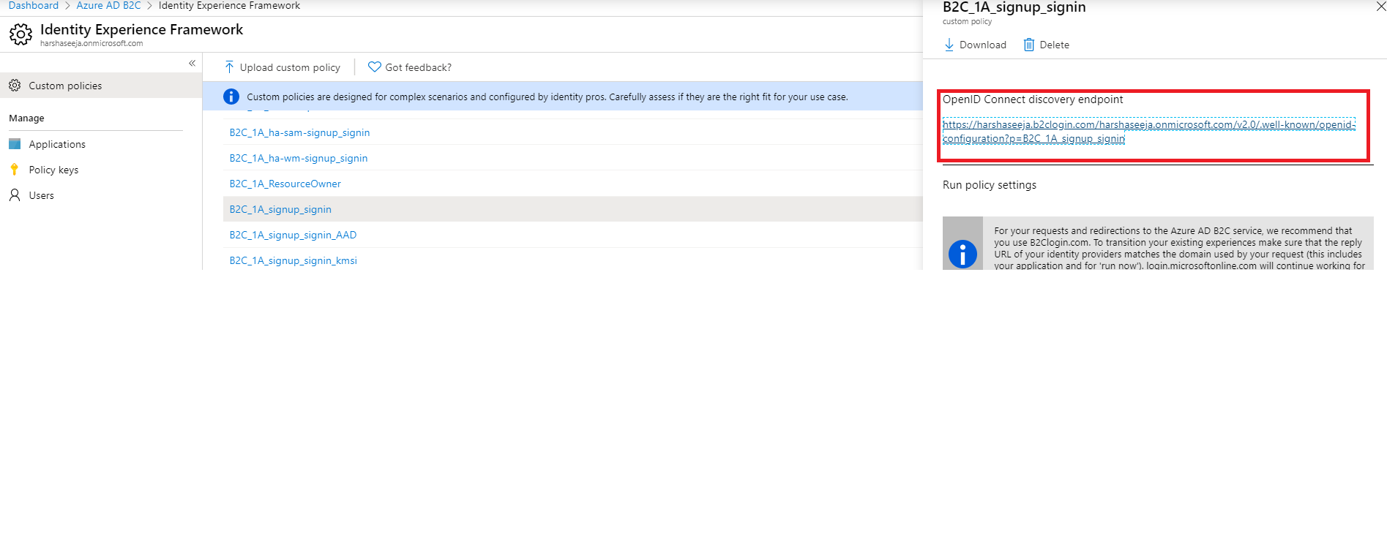Open policy B2C_1A_ResourceOwner
The image size is (1387, 558).
285,184
